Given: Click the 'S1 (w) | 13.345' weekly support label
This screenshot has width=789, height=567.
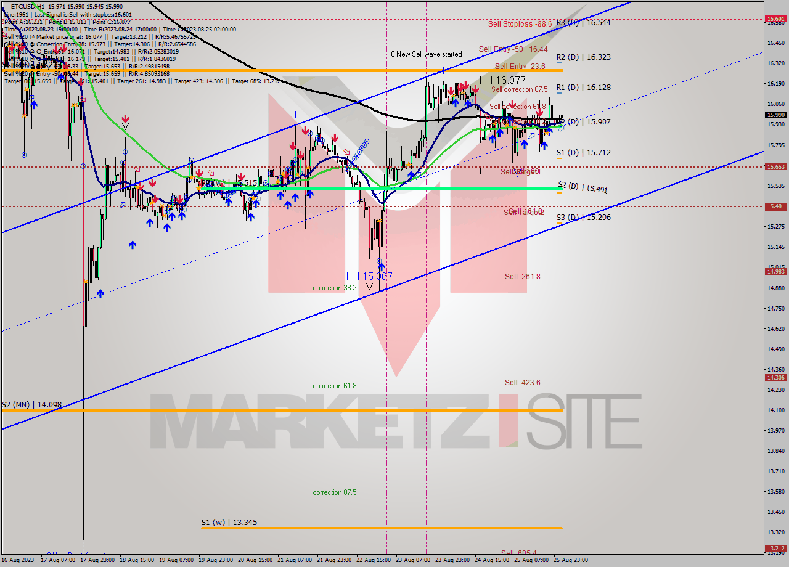Looking at the screenshot, I should click(229, 523).
